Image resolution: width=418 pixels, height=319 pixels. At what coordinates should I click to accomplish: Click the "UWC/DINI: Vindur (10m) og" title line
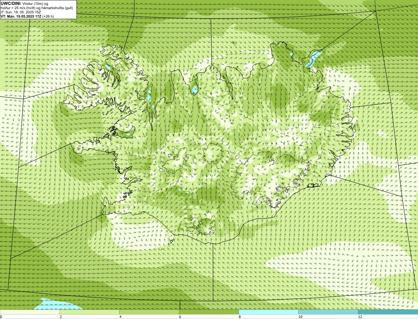(x=24, y=3)
